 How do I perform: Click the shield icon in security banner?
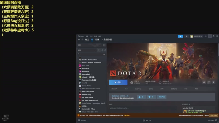click(x=79, y=115)
